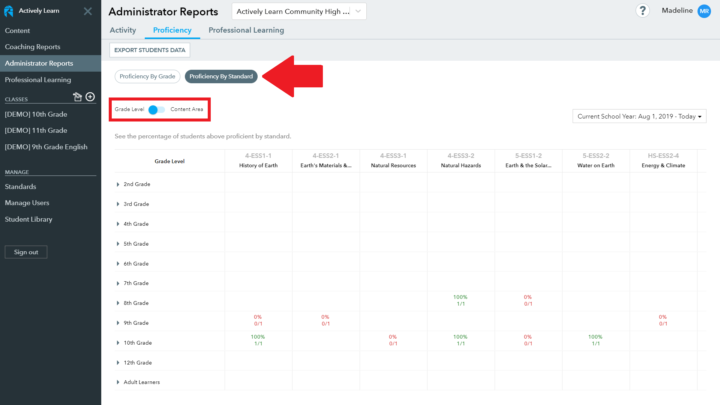Expand the Adult Learners row

117,382
